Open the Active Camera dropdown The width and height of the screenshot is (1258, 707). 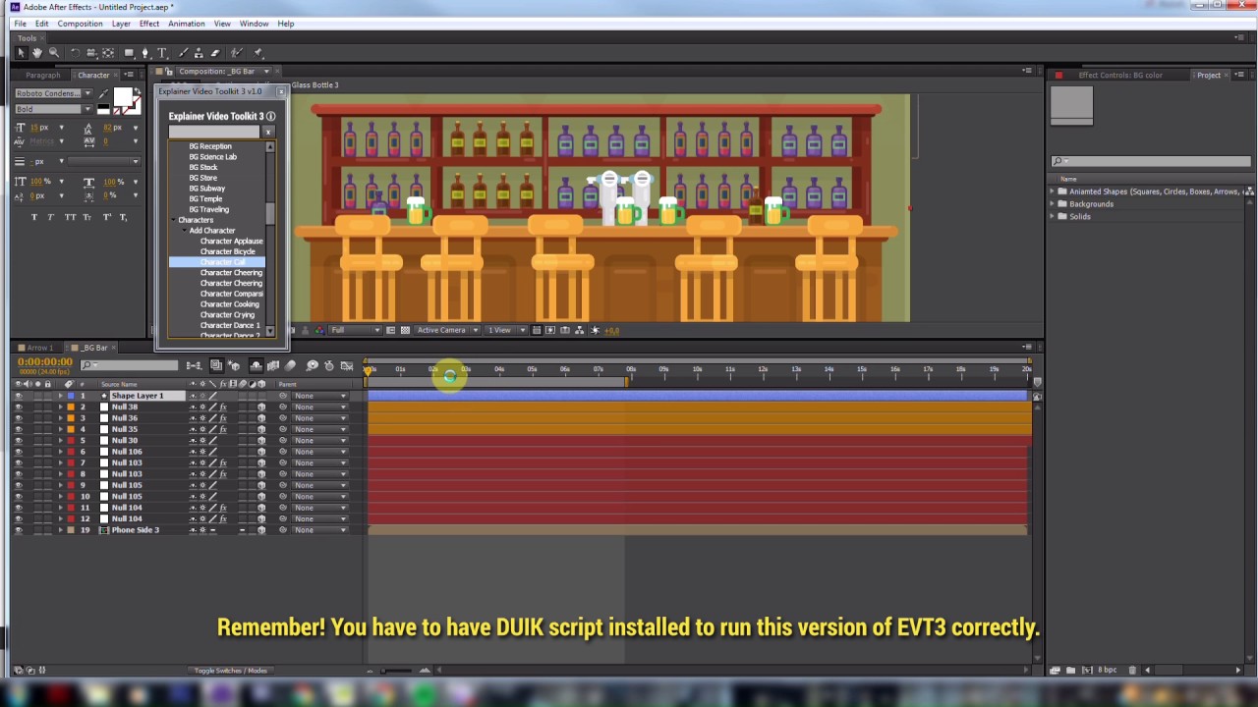click(x=447, y=330)
